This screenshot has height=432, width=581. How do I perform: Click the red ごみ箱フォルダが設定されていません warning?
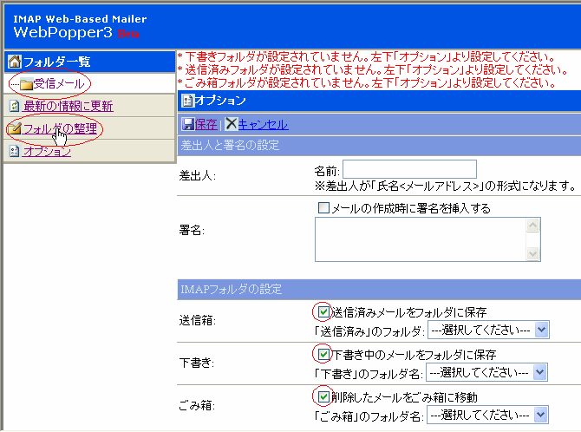(367, 82)
